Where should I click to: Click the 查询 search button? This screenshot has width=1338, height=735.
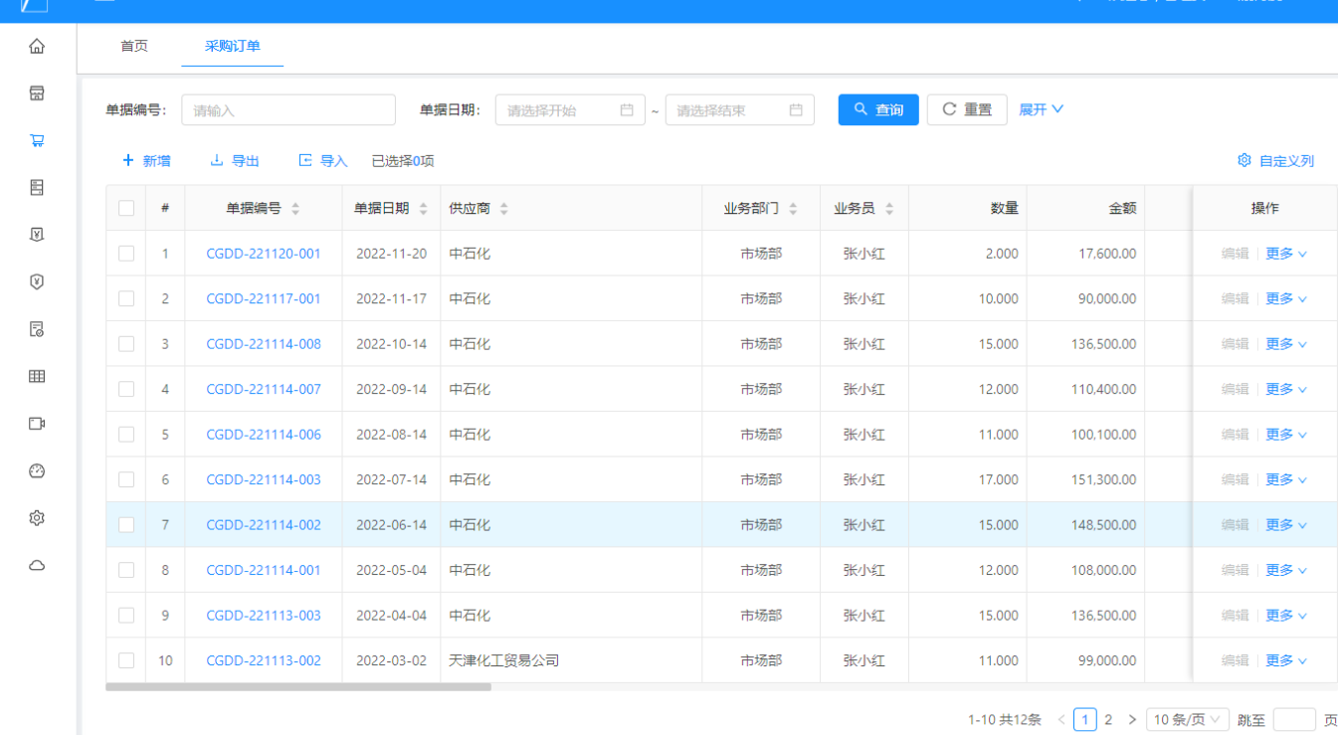click(878, 109)
